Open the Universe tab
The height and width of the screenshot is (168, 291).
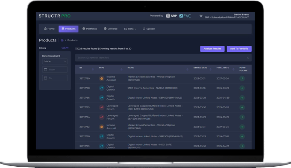111,29
